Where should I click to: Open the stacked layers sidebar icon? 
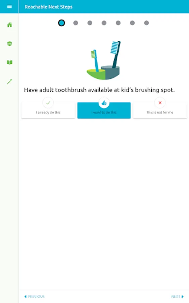tap(9, 44)
